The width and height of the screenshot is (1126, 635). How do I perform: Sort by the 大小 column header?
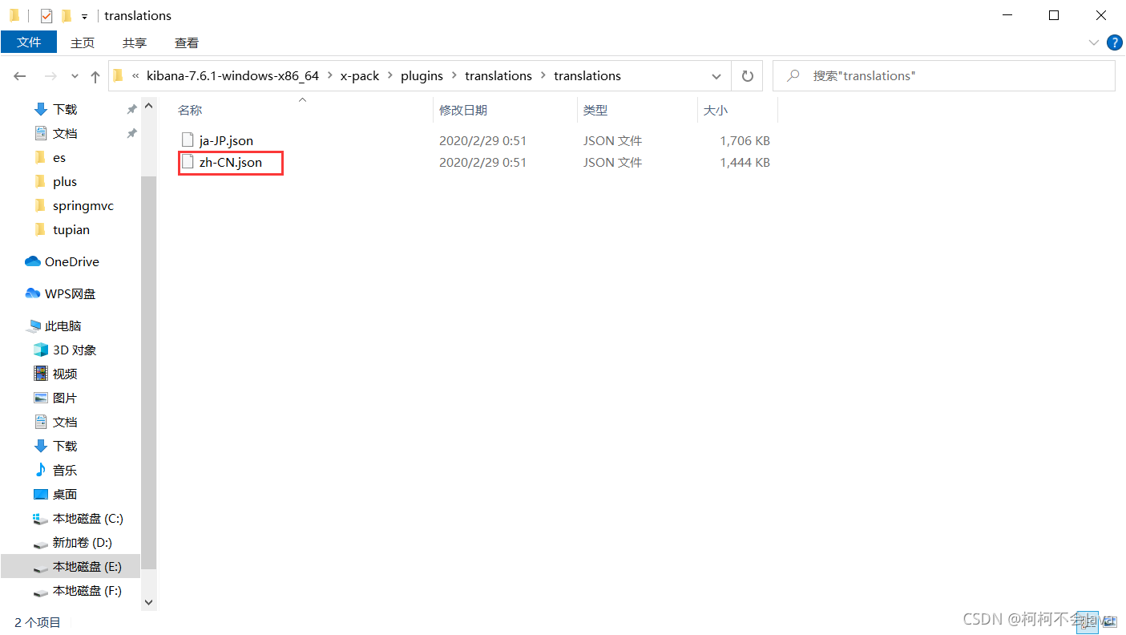[x=737, y=110]
